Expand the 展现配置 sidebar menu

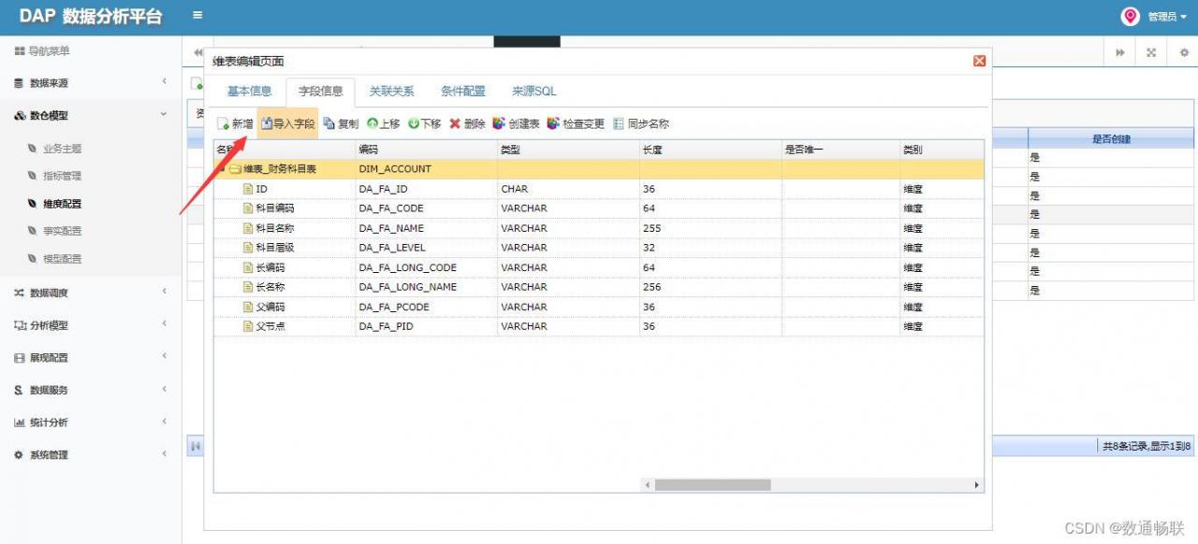pos(91,358)
